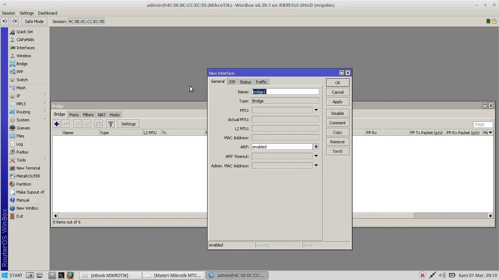
Task: Click the redo arrow in the toolbar
Action: point(14,22)
